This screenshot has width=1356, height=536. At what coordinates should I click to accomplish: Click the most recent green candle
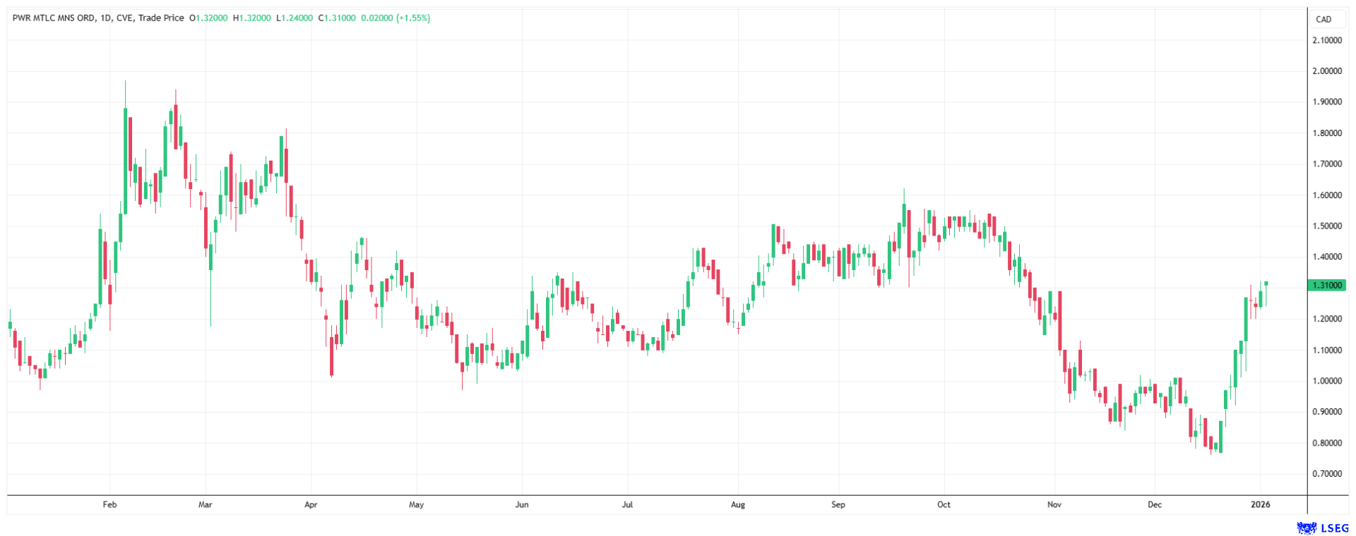point(1266,284)
